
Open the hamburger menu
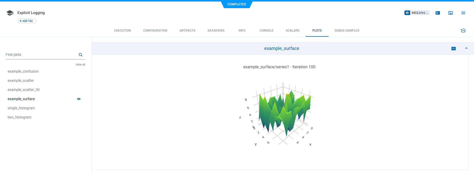pyautogui.click(x=463, y=13)
